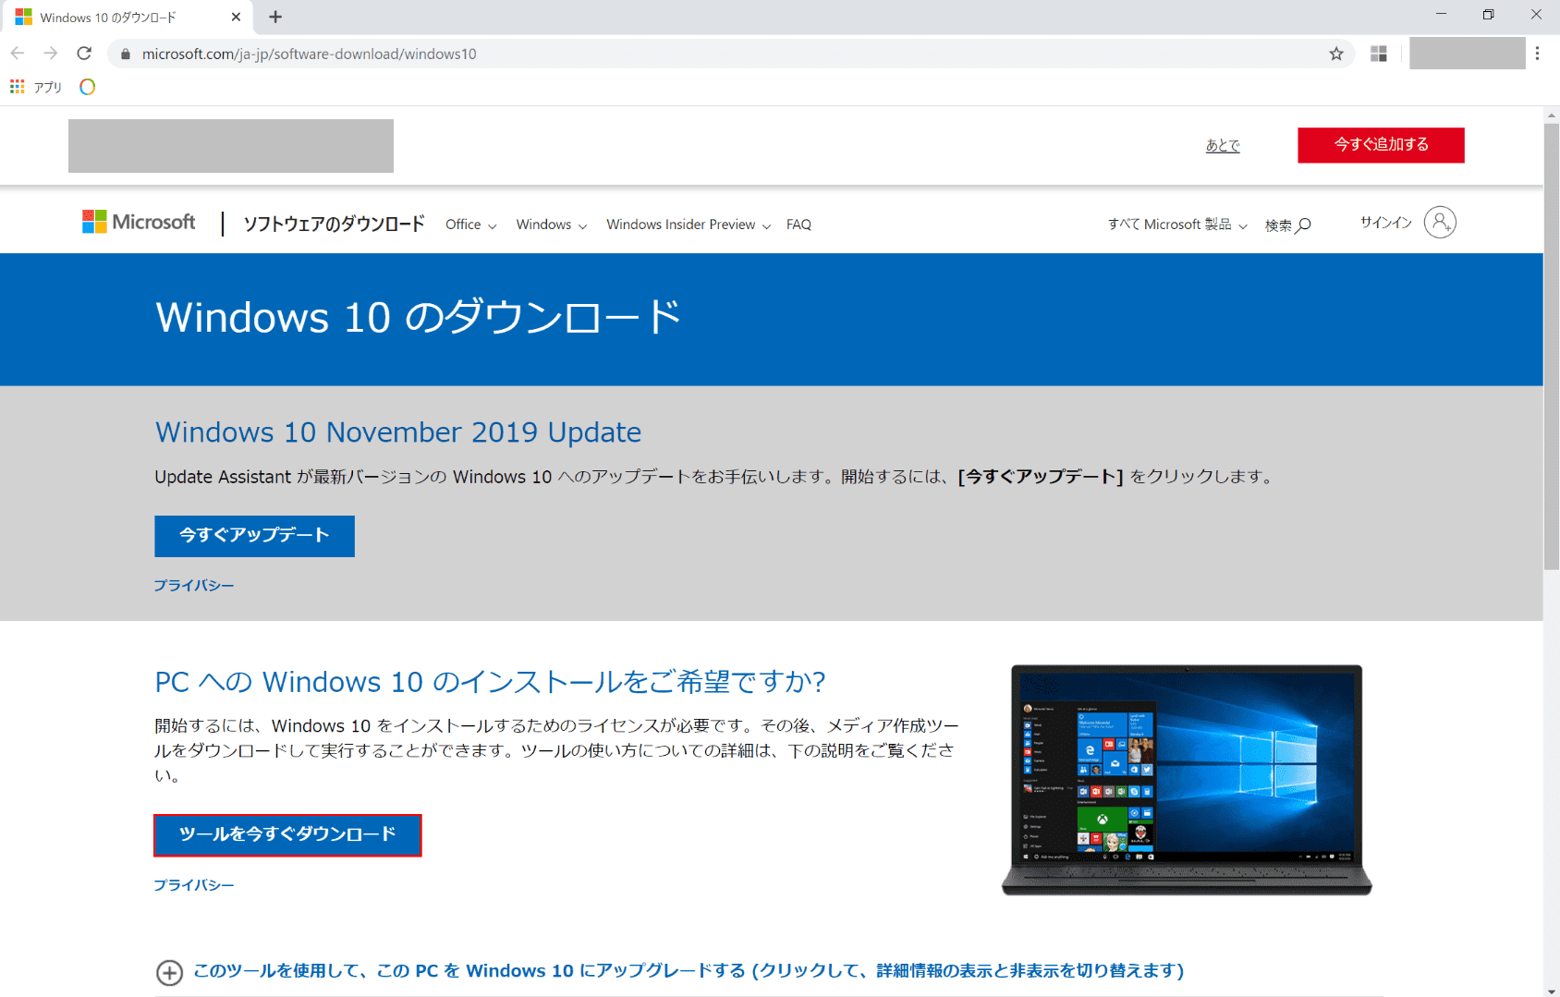Open the Windows Insider Preview dropdown
1560x997 pixels.
pos(689,225)
